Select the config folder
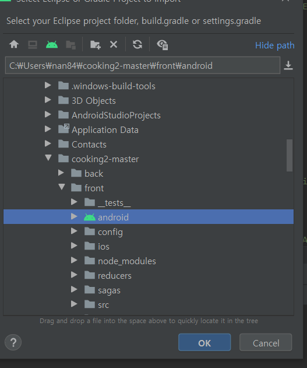307x368 pixels. point(149,232)
